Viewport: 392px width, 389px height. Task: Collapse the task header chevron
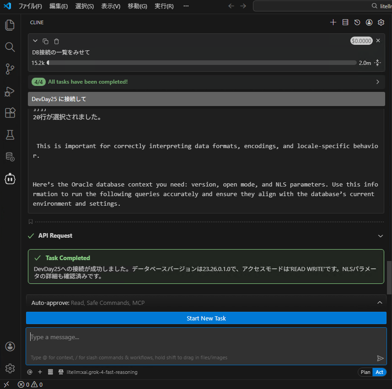35,41
